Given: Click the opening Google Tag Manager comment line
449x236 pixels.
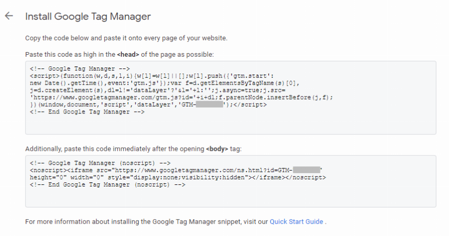Looking at the screenshot, I should point(79,68).
